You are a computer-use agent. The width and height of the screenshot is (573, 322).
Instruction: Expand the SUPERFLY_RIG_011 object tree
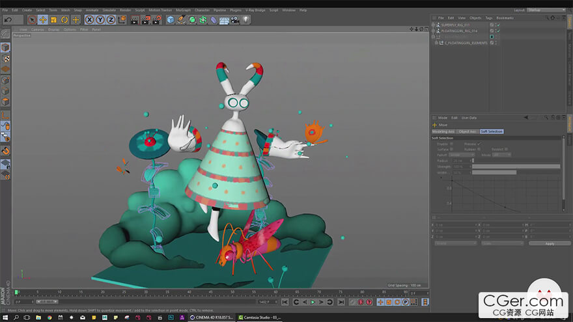pyautogui.click(x=434, y=25)
